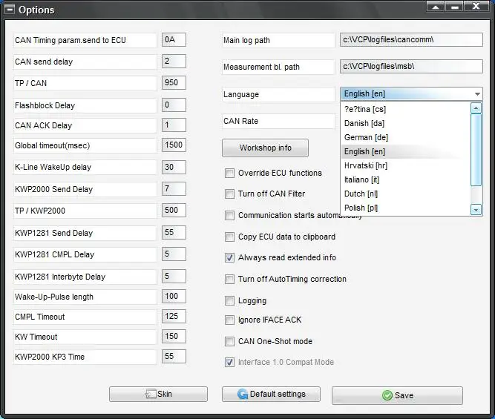495x419 pixels.
Task: Click the Options window menu icon
Action: [x=10, y=10]
